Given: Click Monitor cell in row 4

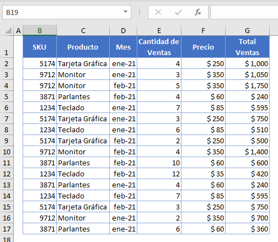Looking at the screenshot, I should click(x=83, y=85).
